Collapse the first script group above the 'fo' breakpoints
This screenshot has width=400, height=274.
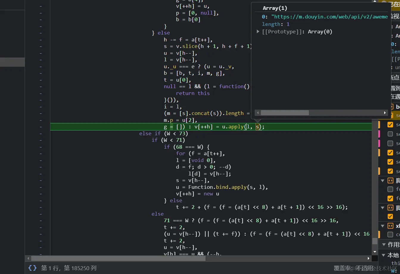coord(382,180)
